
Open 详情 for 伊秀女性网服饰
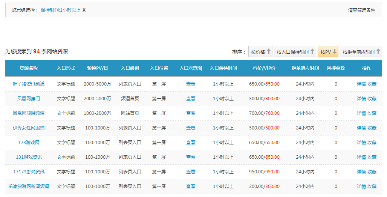pyautogui.click(x=361, y=128)
